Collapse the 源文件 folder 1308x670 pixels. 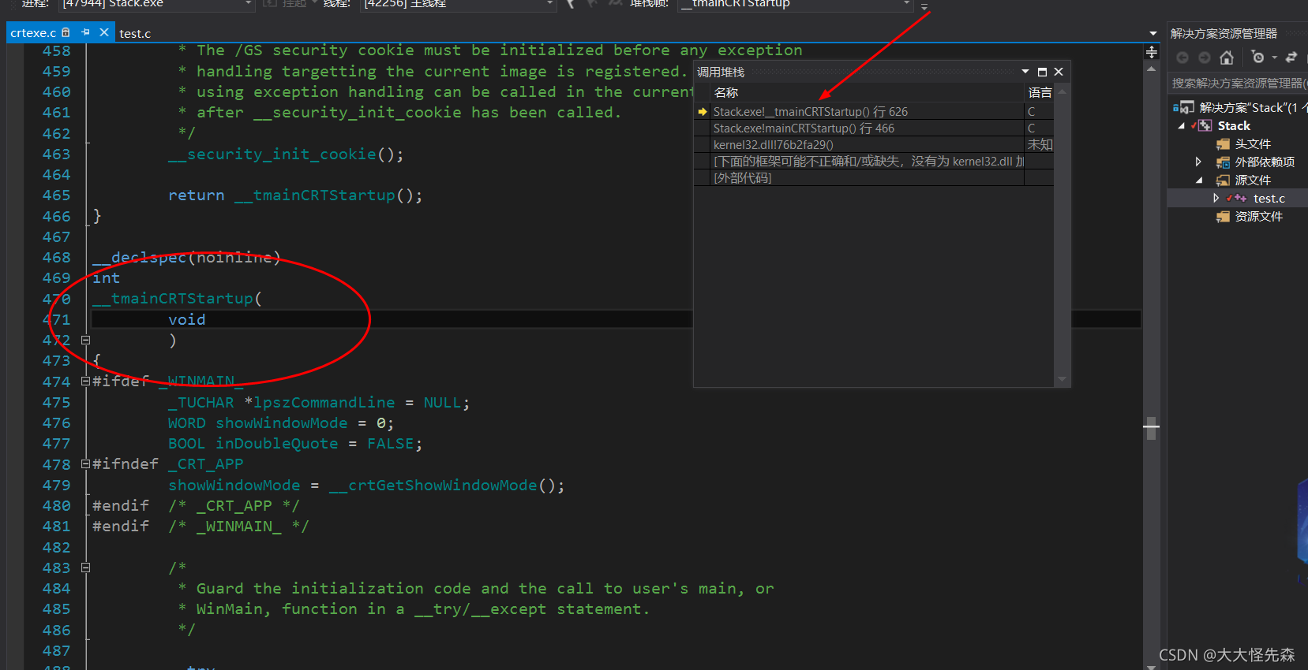coord(1199,181)
